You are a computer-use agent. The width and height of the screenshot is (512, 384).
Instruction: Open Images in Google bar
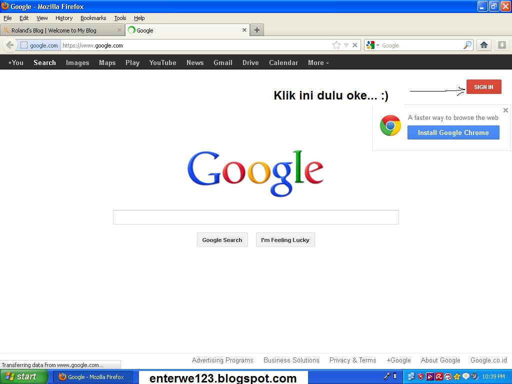pyautogui.click(x=77, y=62)
